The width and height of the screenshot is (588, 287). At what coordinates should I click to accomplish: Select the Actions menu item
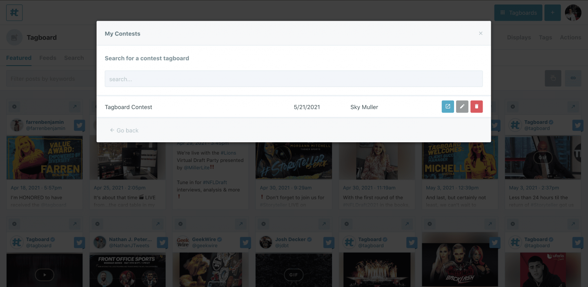tap(570, 37)
